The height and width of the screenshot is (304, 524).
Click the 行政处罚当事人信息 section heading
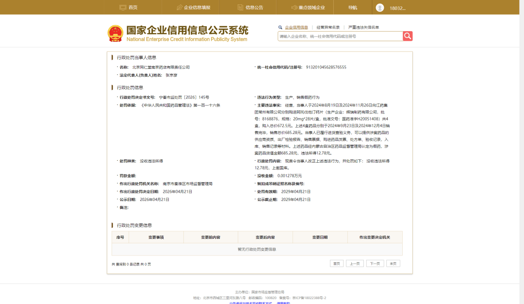tap(136, 57)
